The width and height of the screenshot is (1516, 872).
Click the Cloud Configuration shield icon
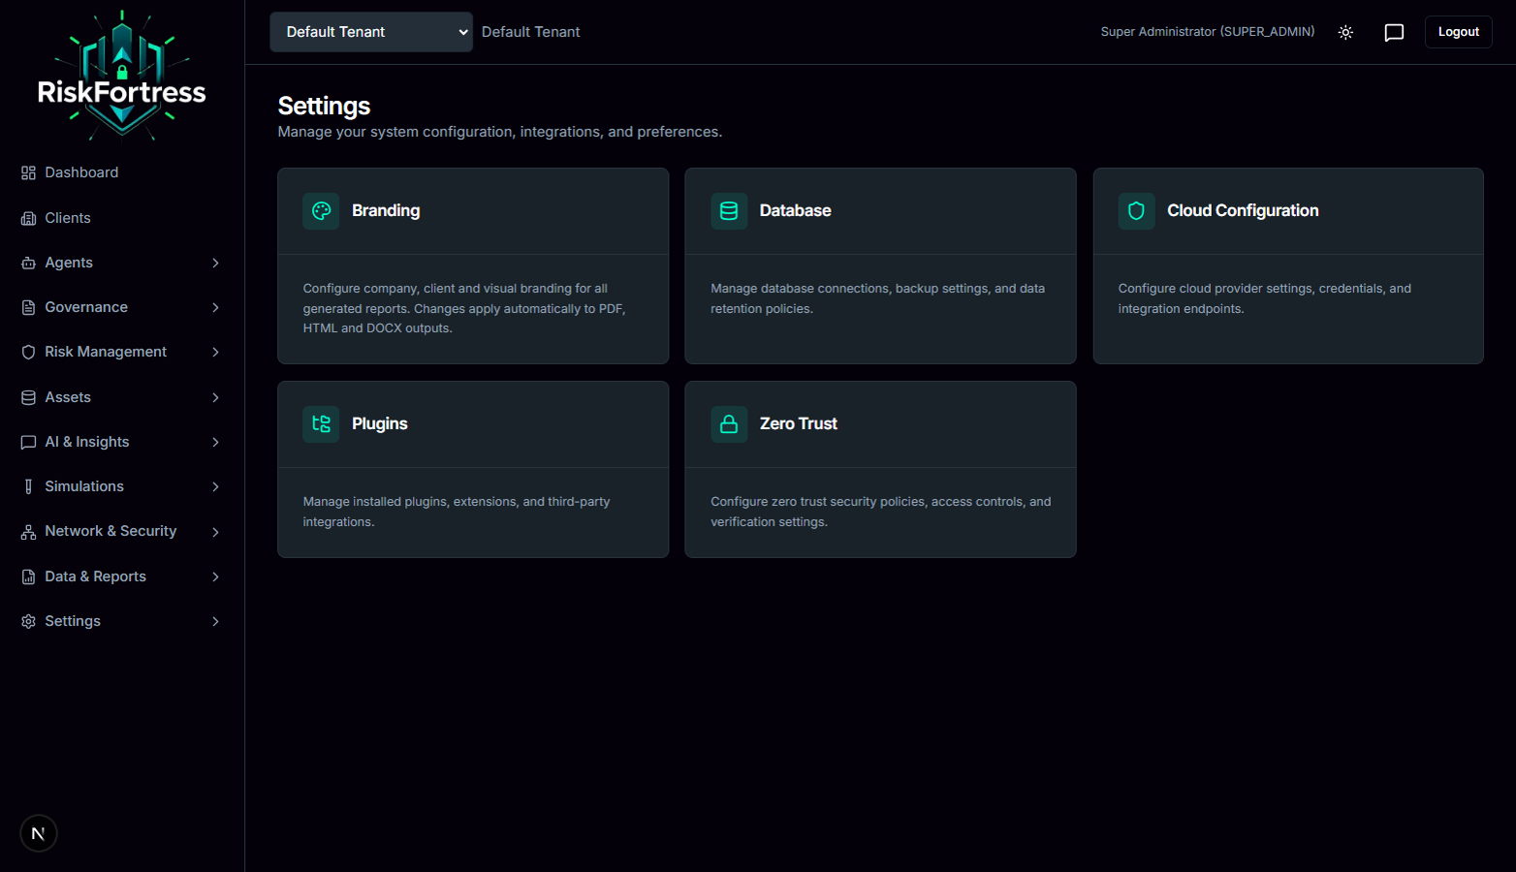(x=1136, y=211)
